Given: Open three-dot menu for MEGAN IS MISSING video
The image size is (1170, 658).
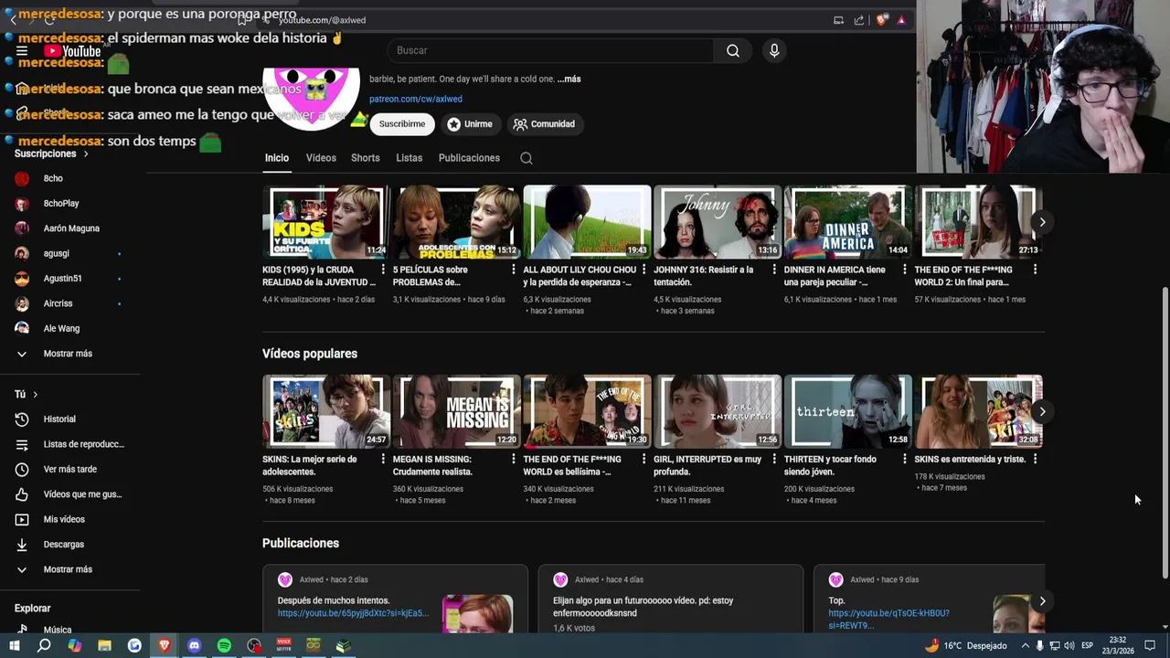Looking at the screenshot, I should (x=514, y=459).
